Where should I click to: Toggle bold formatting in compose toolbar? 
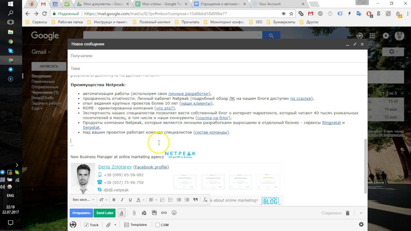[x=114, y=200]
